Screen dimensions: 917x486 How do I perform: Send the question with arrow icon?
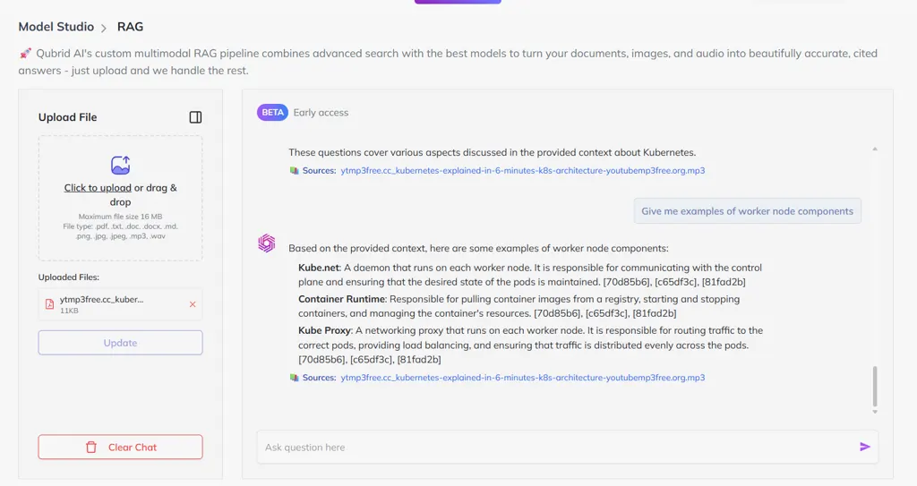(x=865, y=447)
